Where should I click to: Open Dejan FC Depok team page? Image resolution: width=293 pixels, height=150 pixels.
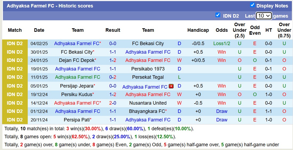(76, 60)
